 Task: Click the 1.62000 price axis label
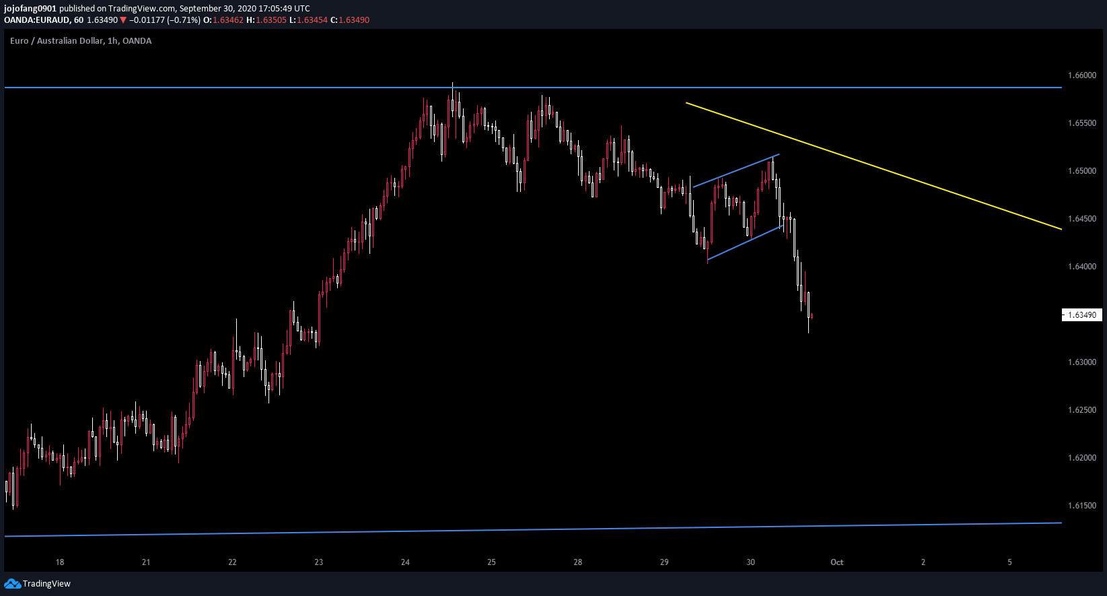(x=1082, y=458)
